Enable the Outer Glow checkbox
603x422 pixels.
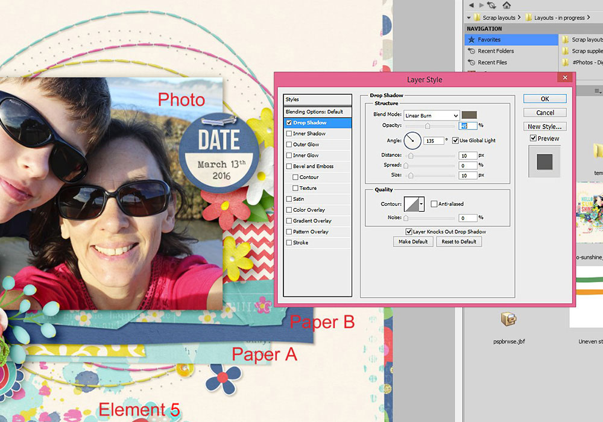(289, 145)
